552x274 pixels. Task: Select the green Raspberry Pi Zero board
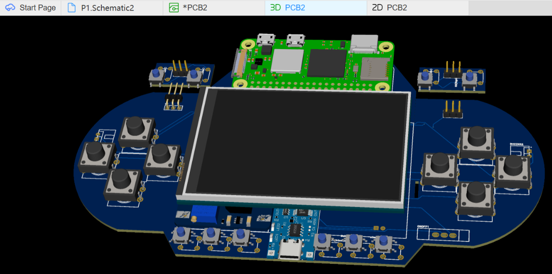tap(316, 64)
